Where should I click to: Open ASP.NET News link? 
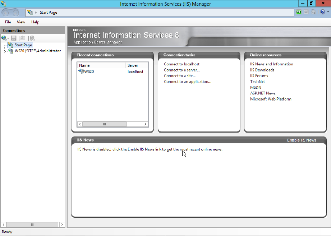coord(263,93)
